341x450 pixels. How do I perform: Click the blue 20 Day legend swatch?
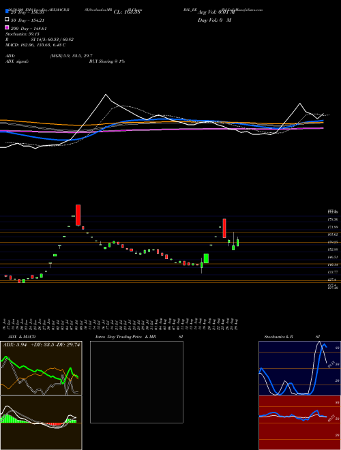pyautogui.click(x=7, y=12)
